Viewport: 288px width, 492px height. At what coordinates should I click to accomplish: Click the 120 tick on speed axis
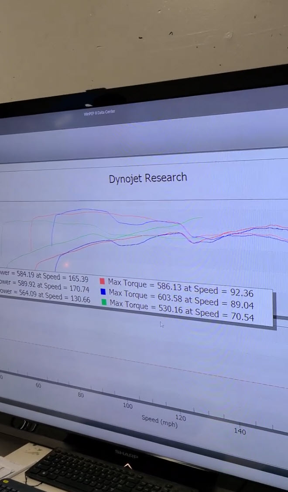(181, 418)
